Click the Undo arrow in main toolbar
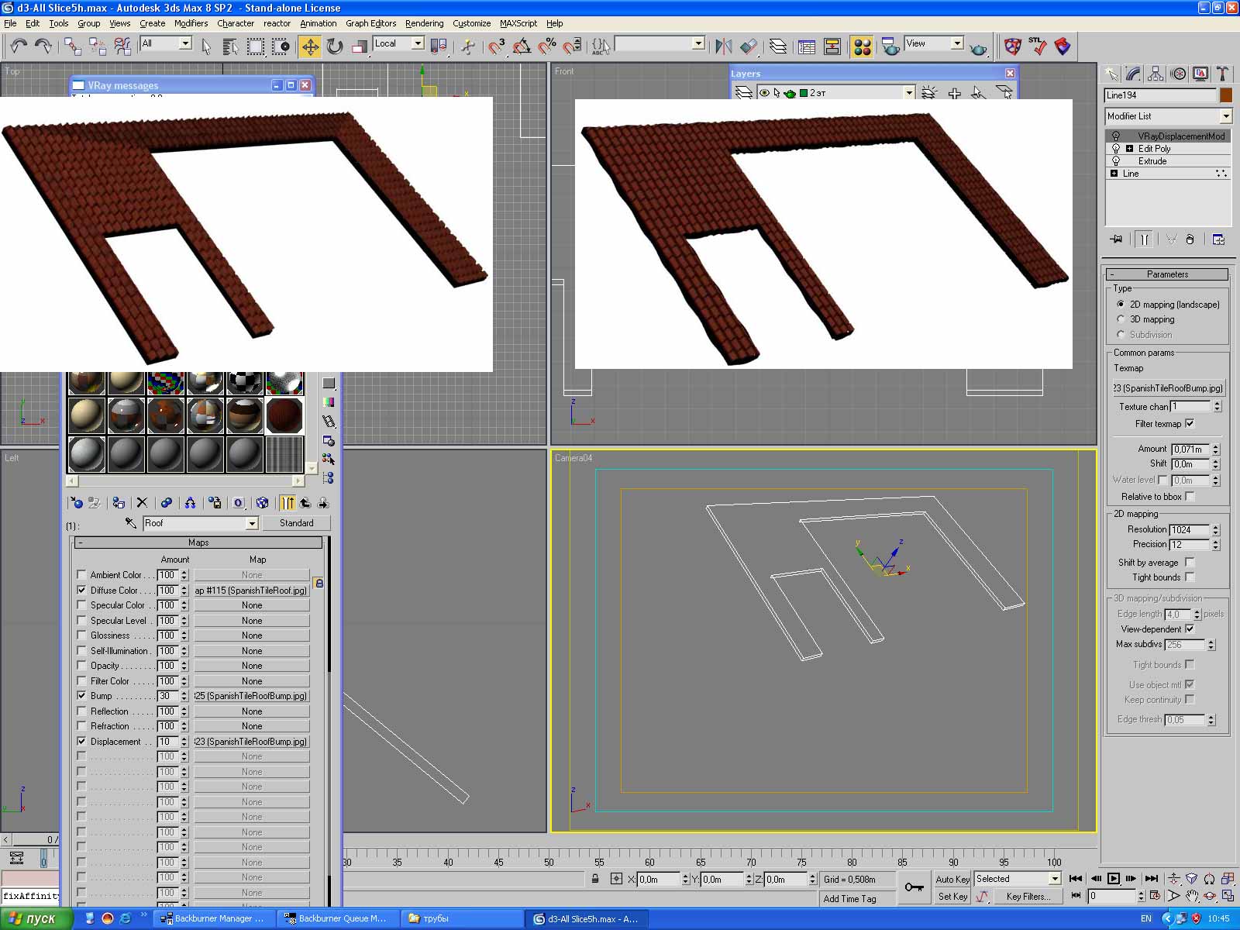Image resolution: width=1240 pixels, height=930 pixels. pos(19,46)
